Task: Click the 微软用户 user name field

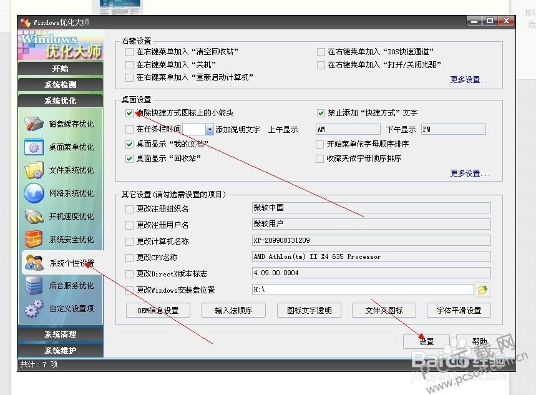Action: click(x=371, y=224)
